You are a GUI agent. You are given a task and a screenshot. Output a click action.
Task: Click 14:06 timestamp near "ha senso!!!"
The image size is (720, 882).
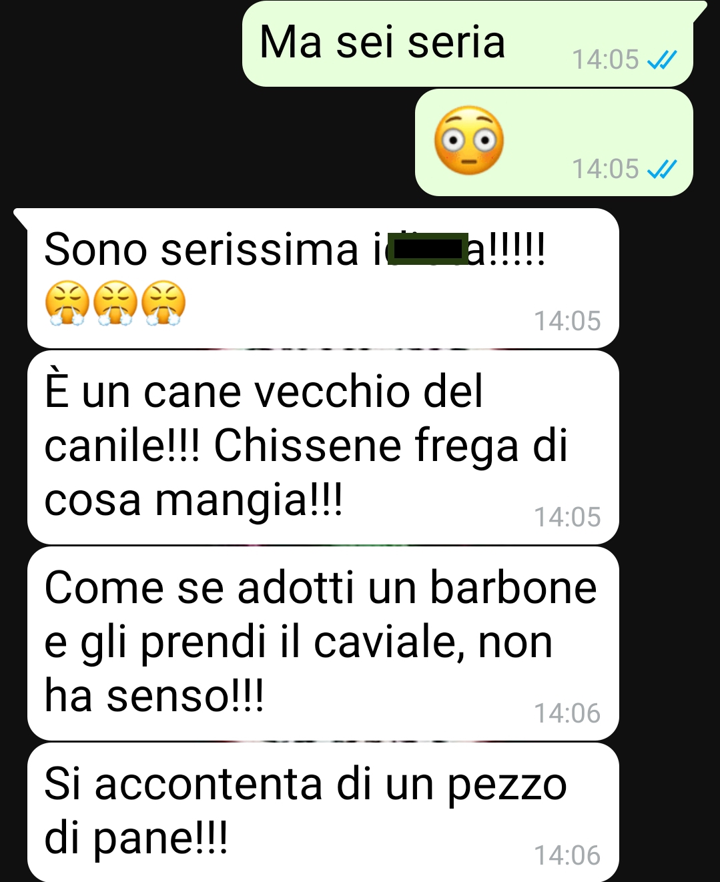pyautogui.click(x=568, y=714)
